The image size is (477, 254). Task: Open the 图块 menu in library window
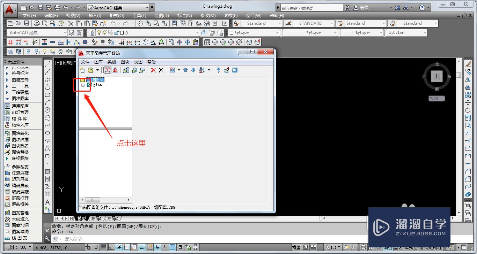[125, 62]
